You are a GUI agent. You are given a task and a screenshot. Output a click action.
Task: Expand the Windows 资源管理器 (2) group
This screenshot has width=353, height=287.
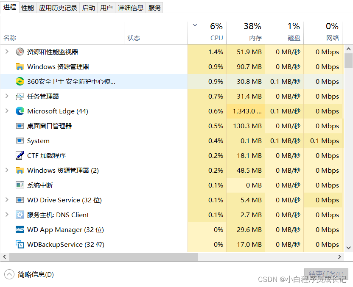7,170
